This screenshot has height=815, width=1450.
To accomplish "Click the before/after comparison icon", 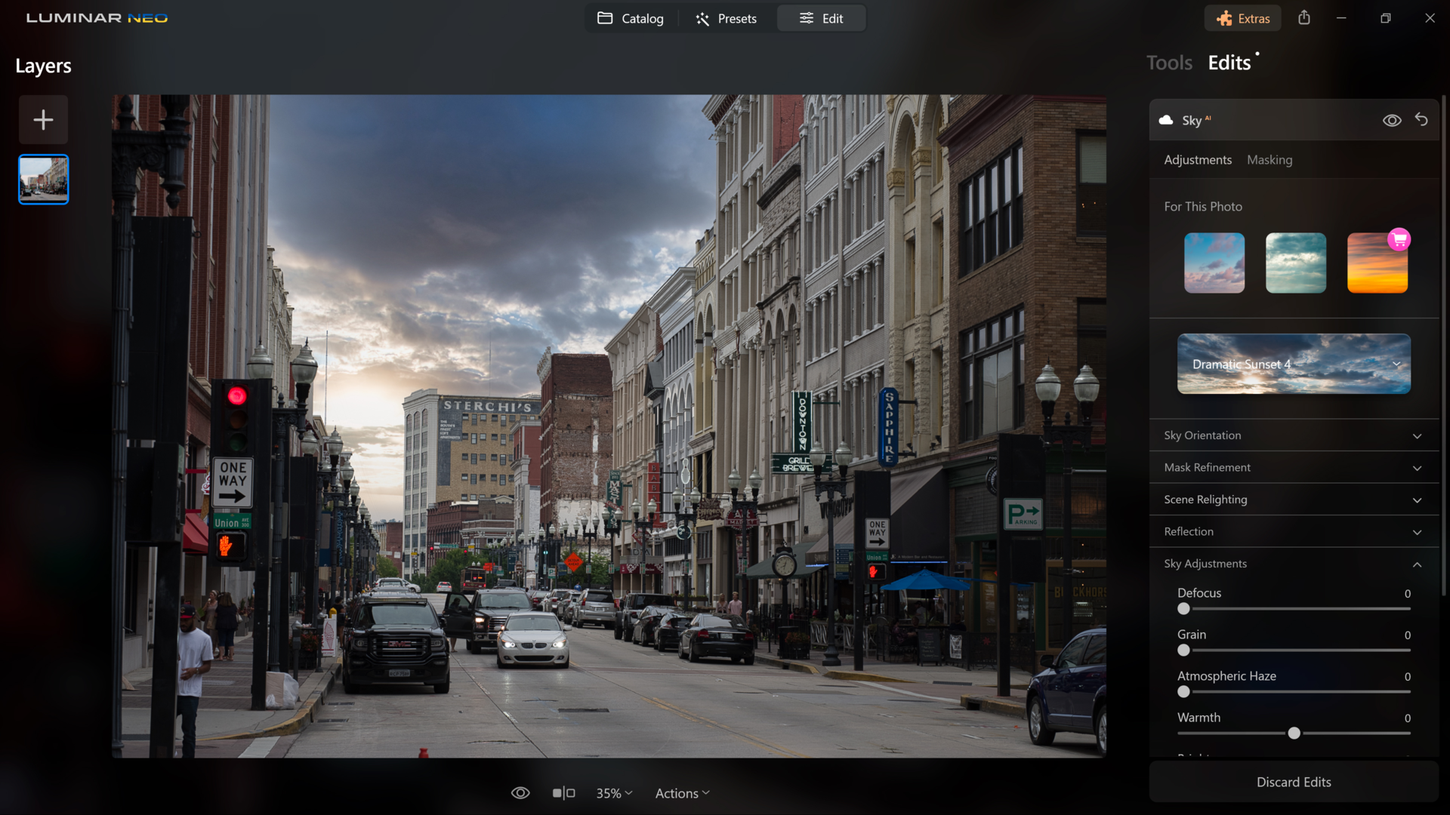I will [x=563, y=792].
